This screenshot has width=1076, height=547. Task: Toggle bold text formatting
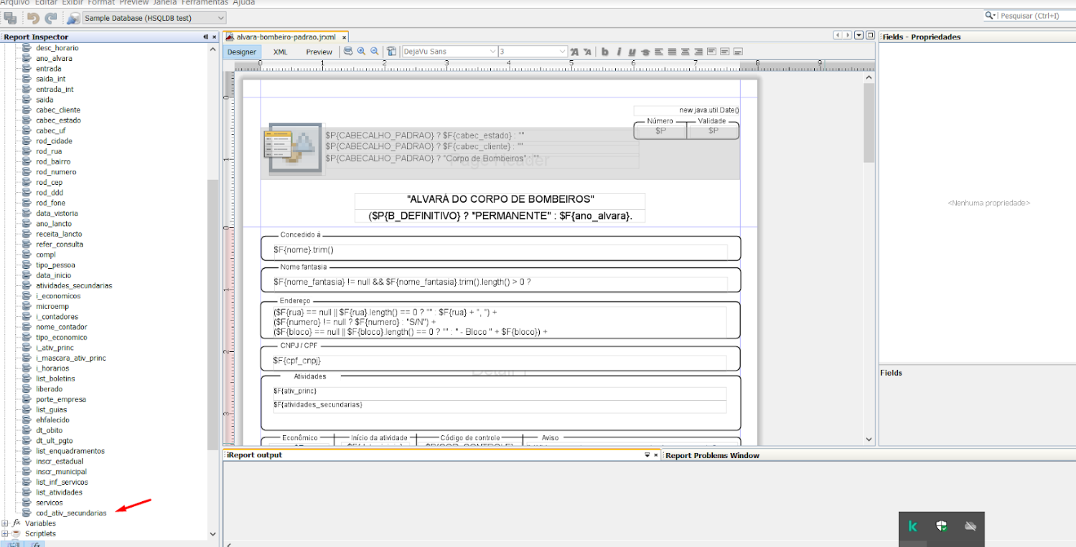click(x=605, y=52)
